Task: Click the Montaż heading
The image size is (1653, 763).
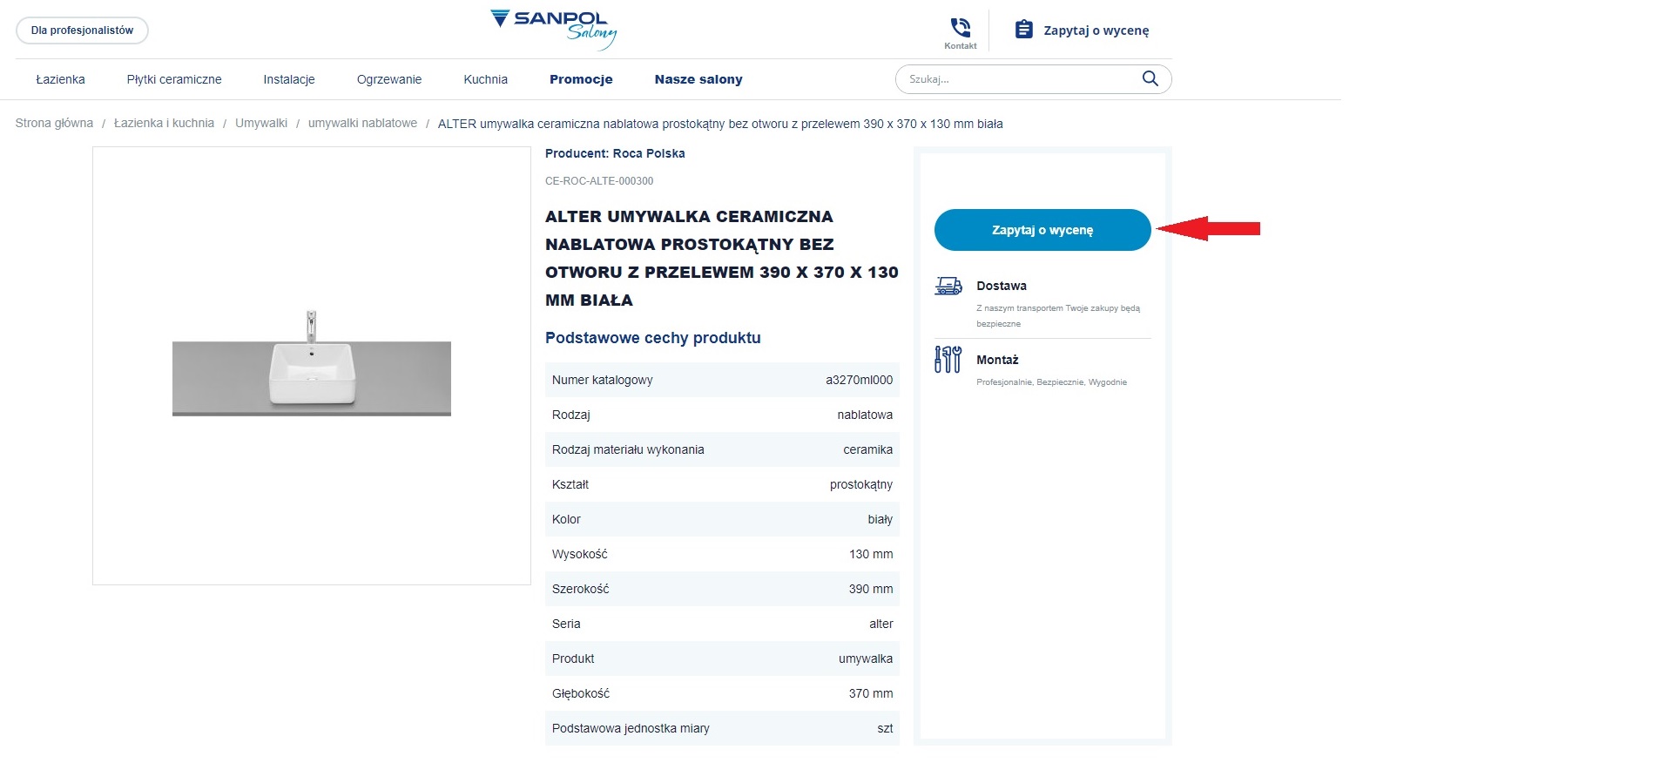Action: point(997,360)
